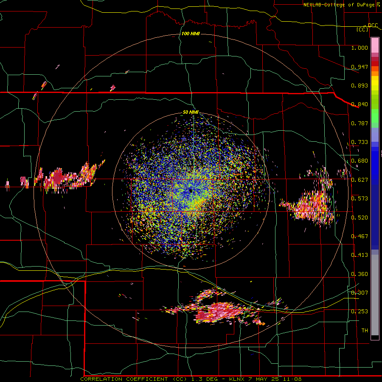
Task: Click the black radar site dot at center
Action: [191, 191]
